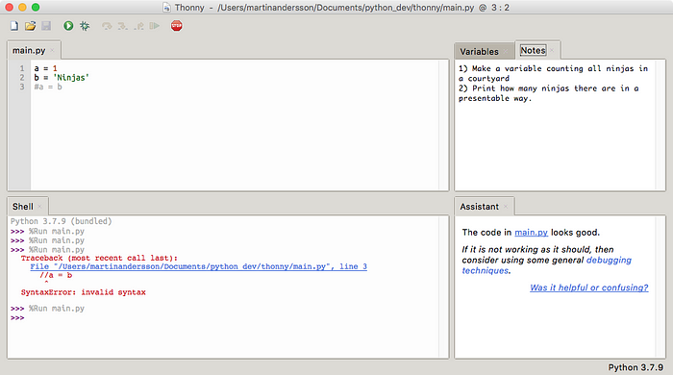The height and width of the screenshot is (375, 673).
Task: Click the Step out toolbar icon
Action: [138, 26]
